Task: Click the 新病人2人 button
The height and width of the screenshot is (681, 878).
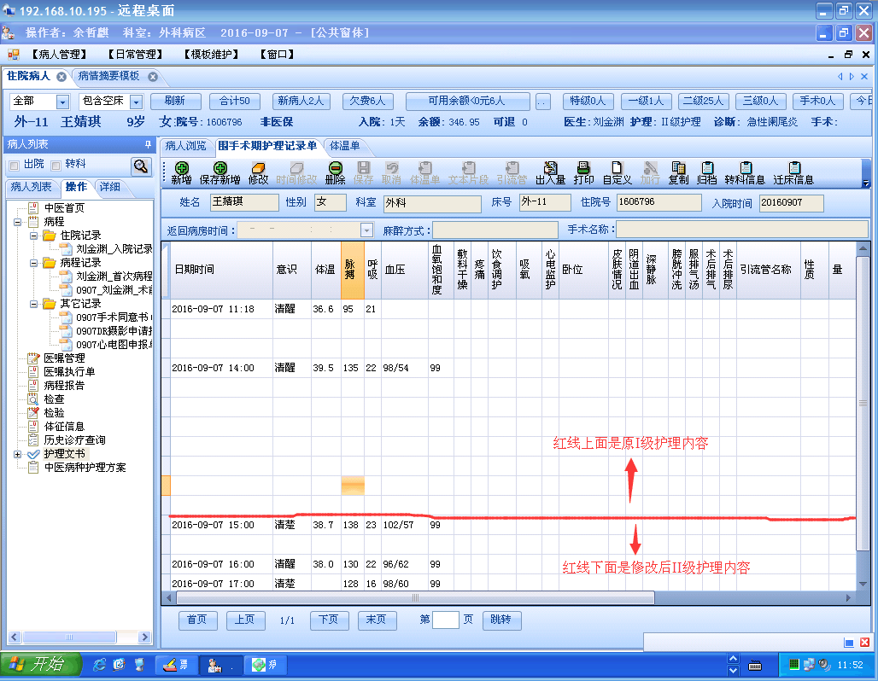Action: pyautogui.click(x=301, y=102)
